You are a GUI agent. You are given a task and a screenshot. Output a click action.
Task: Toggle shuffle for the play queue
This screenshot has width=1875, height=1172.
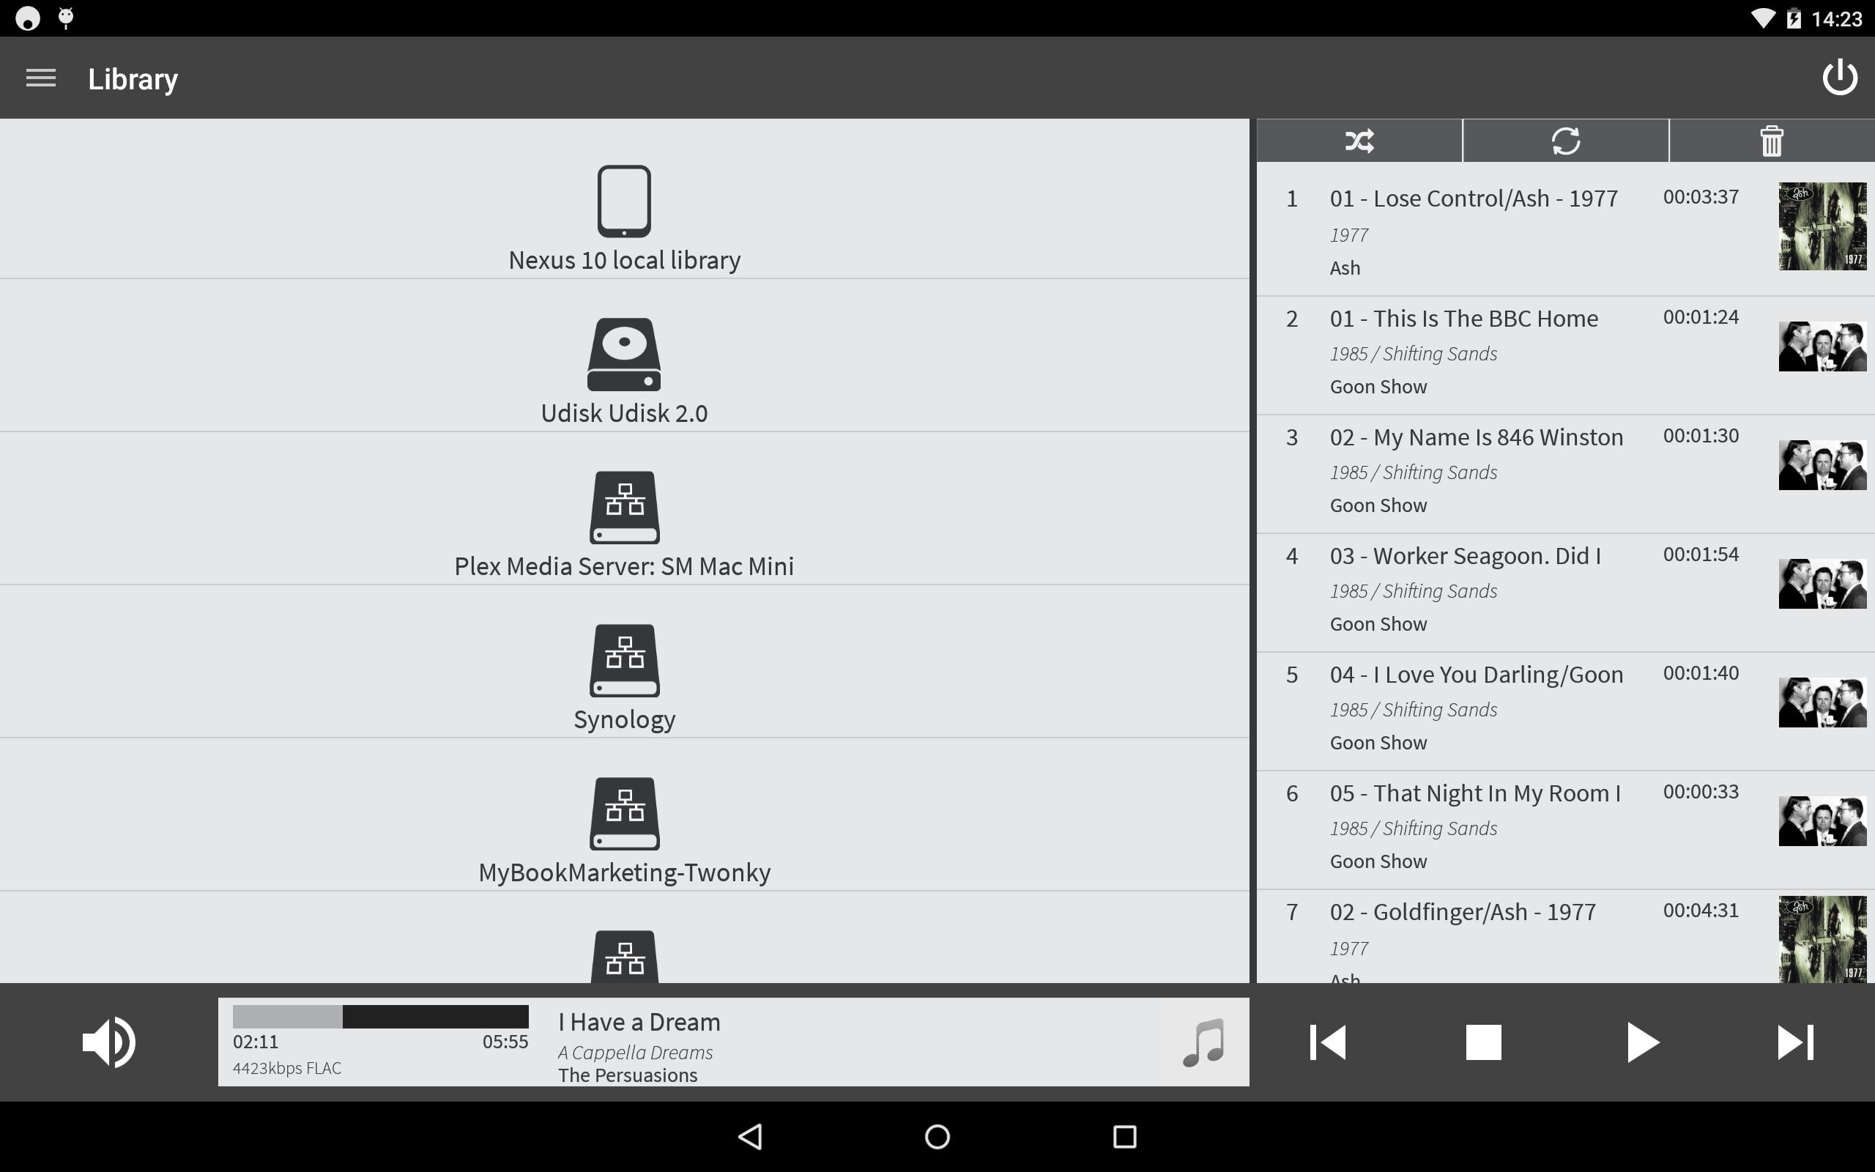tap(1359, 141)
